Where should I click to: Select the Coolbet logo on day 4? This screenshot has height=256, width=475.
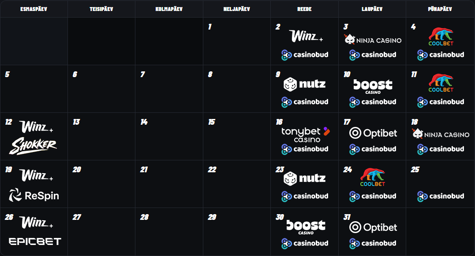pyautogui.click(x=441, y=37)
